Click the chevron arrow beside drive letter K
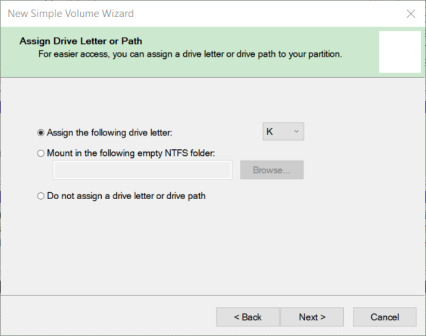The width and height of the screenshot is (426, 336). [x=296, y=132]
